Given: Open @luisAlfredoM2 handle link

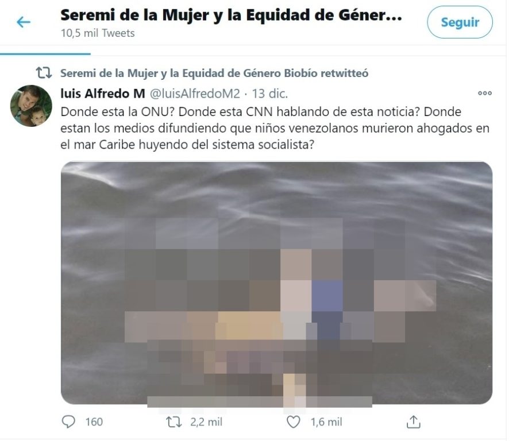Looking at the screenshot, I should click(195, 94).
